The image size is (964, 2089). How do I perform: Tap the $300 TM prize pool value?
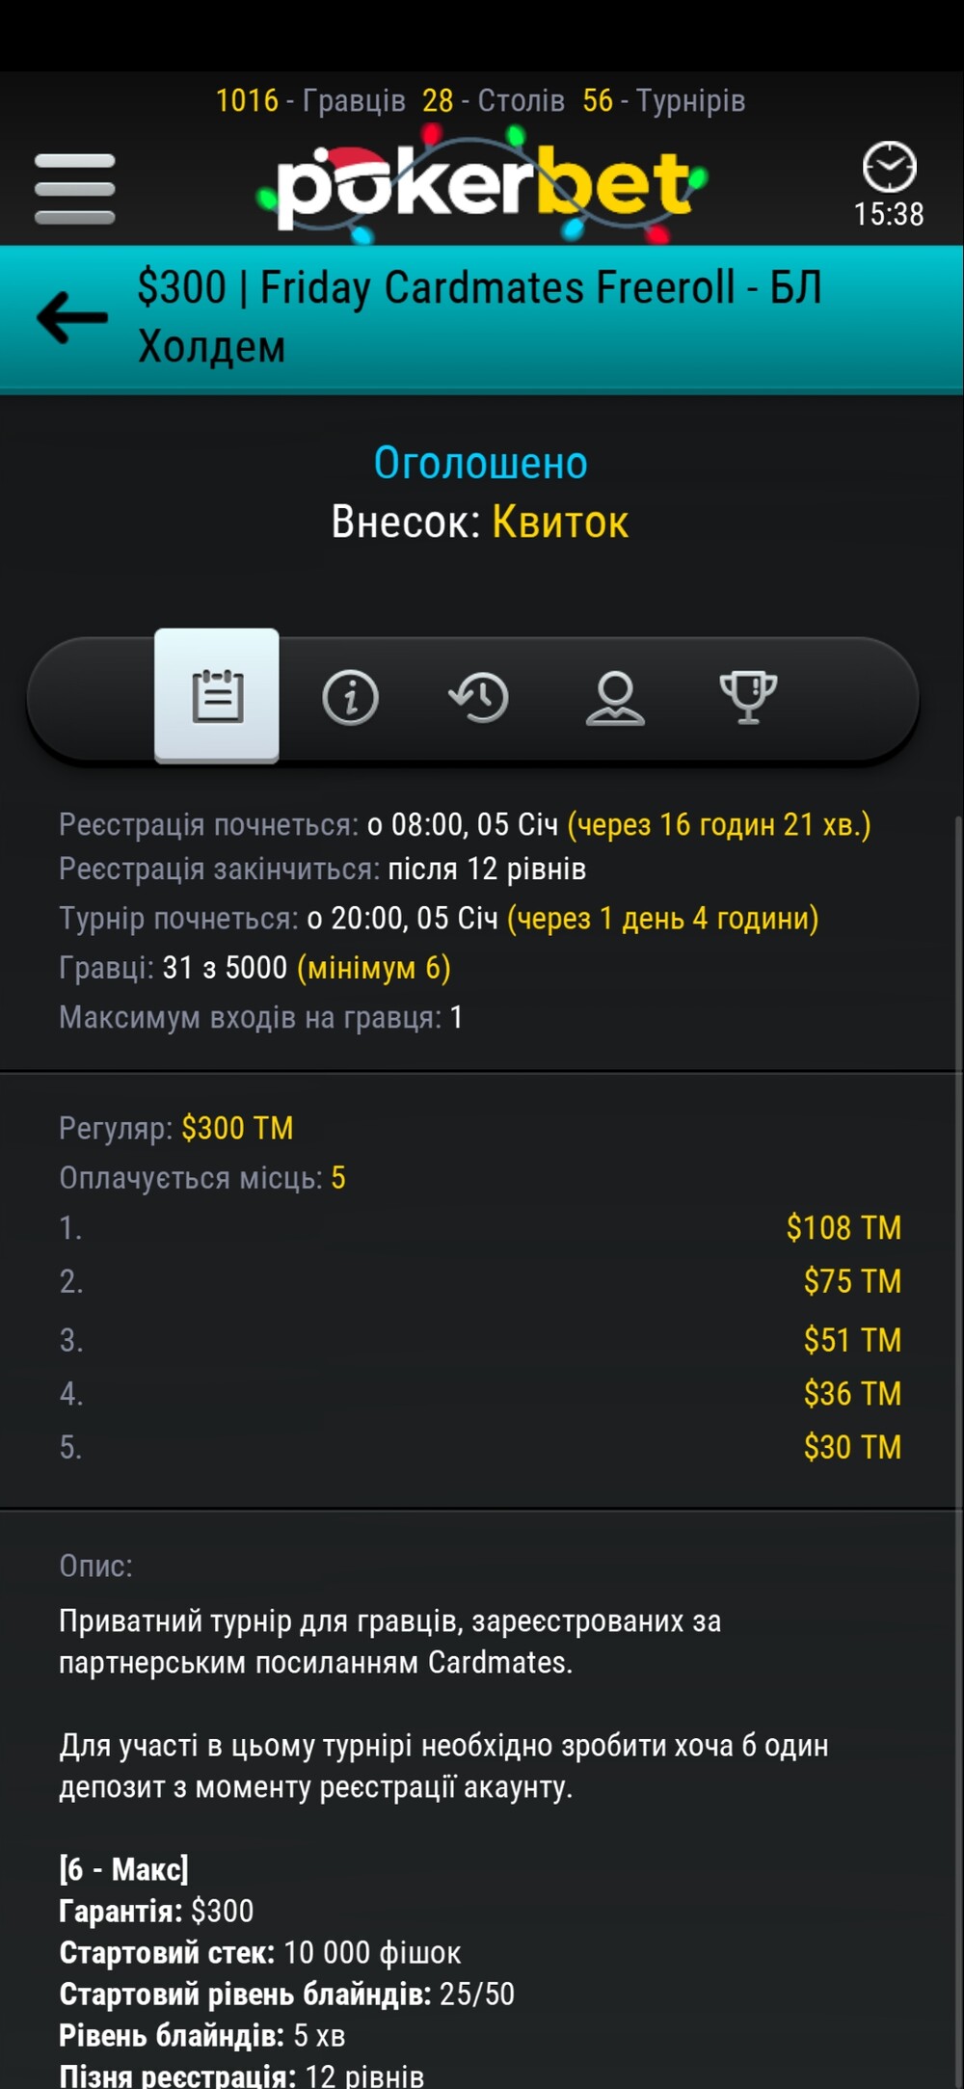click(237, 1128)
